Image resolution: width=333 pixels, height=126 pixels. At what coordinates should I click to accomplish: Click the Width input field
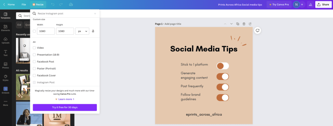click(46, 31)
